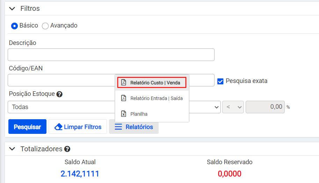Open the Posição Estoque Todas dropdown
Screen dimensions: 319x183
(x=114, y=107)
